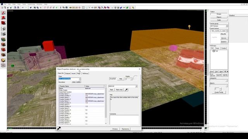This screenshot has height=139, width=248.
Task: Click the Copy icon in top toolbar
Action: [x=64, y=8]
